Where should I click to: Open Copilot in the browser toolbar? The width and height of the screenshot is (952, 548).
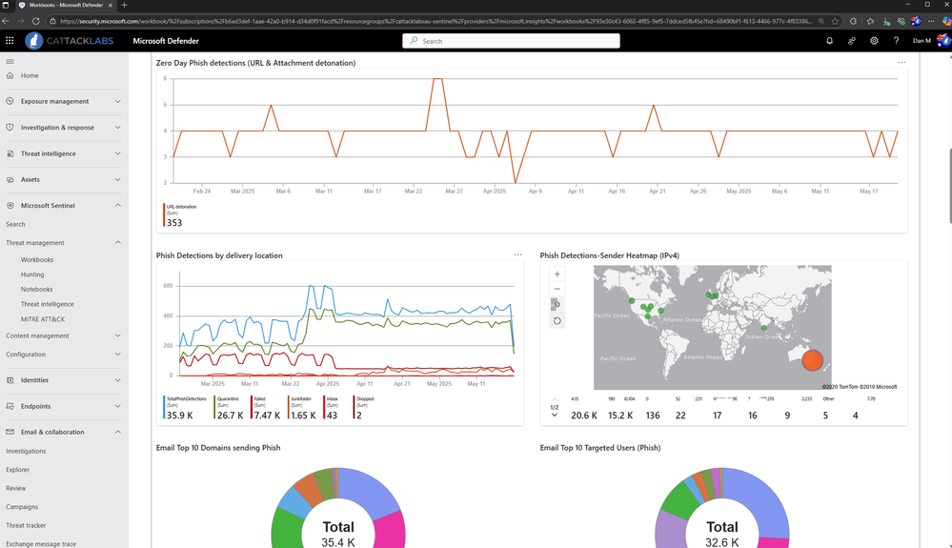(x=946, y=21)
